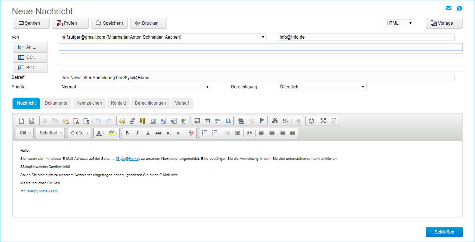Paste from clipboard icon
Screen dimensions: 475x242
click(x=66, y=121)
